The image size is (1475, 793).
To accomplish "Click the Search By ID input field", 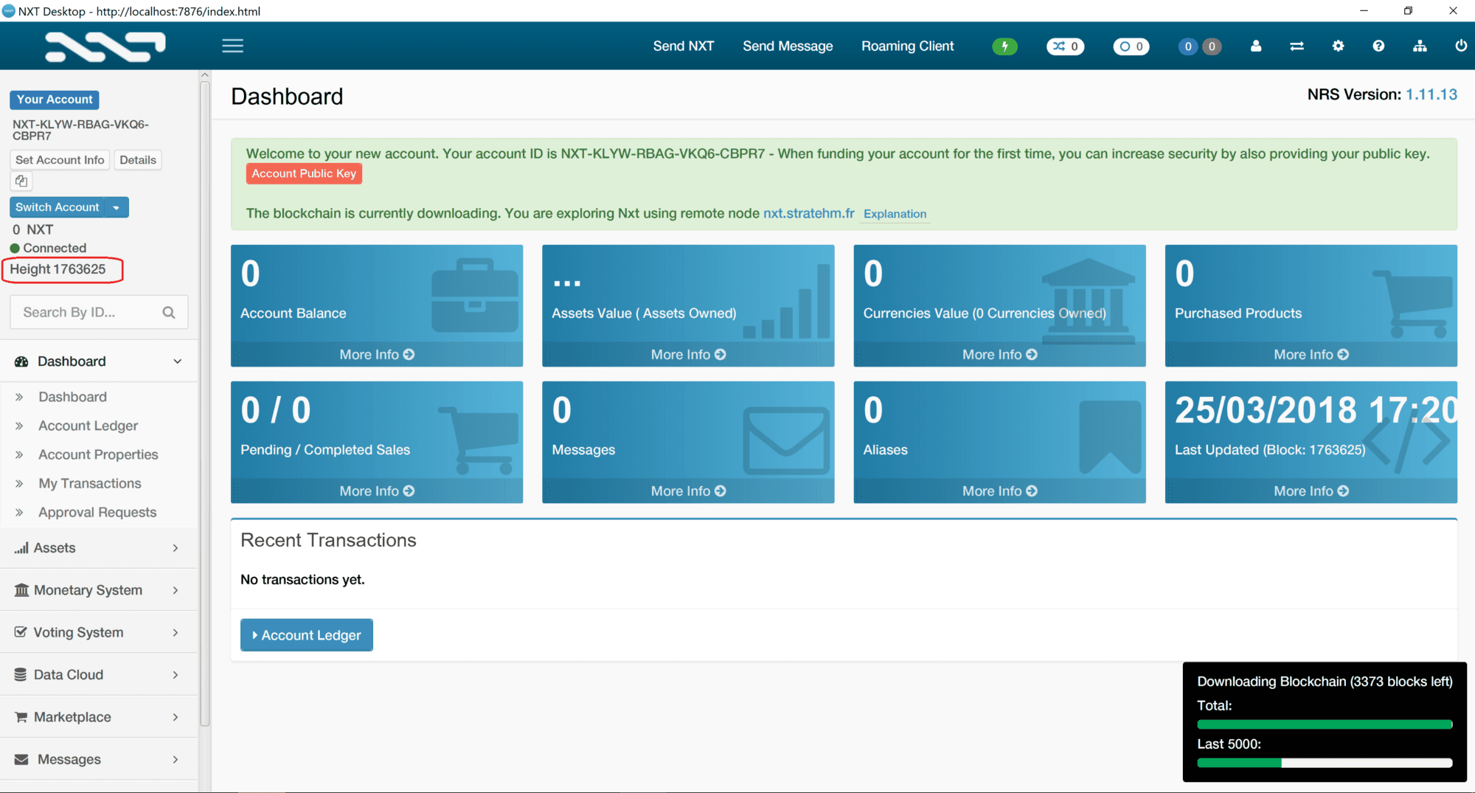I will coord(88,313).
